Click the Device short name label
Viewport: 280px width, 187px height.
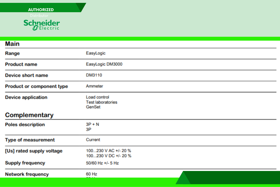[27, 75]
